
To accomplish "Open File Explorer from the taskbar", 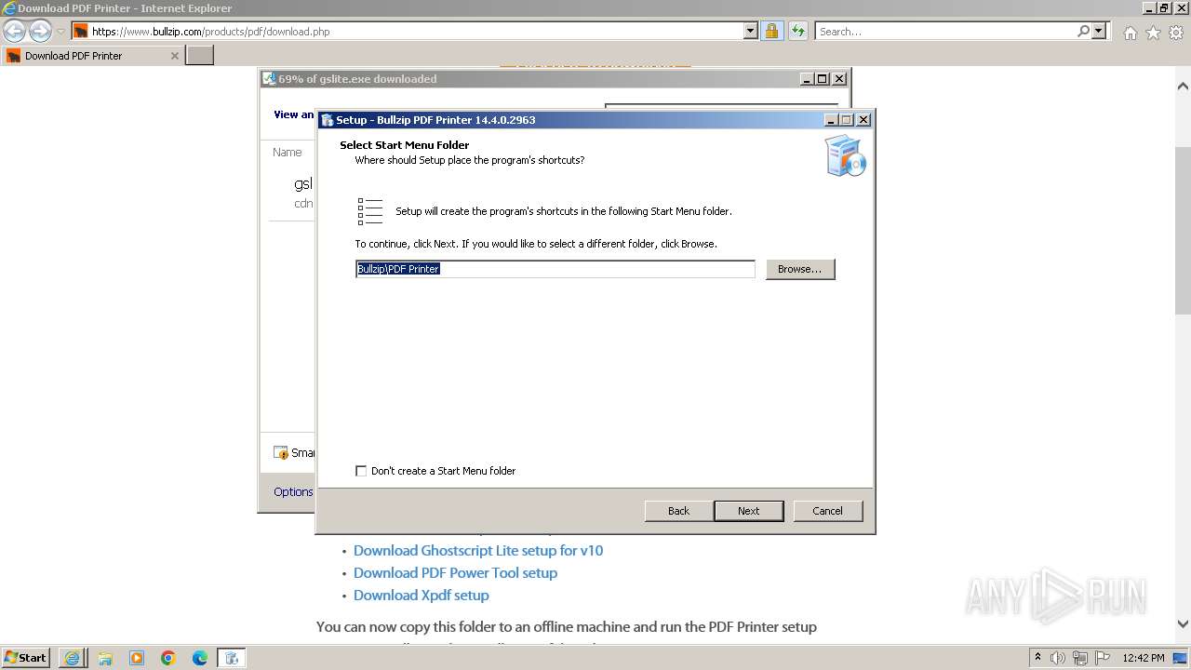I will (x=104, y=658).
